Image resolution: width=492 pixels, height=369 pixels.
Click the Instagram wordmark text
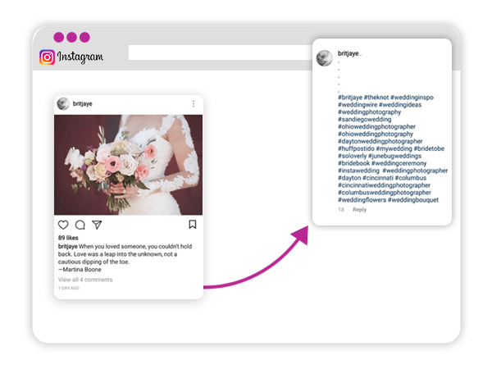coord(80,57)
